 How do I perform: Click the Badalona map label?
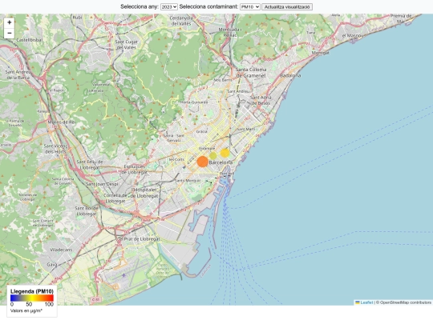[290, 75]
